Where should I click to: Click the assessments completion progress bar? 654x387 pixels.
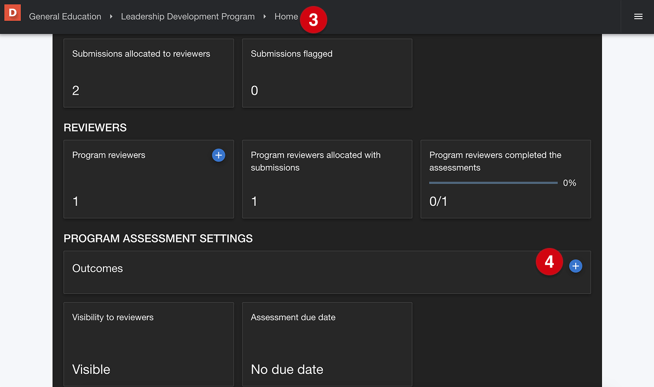coord(493,183)
